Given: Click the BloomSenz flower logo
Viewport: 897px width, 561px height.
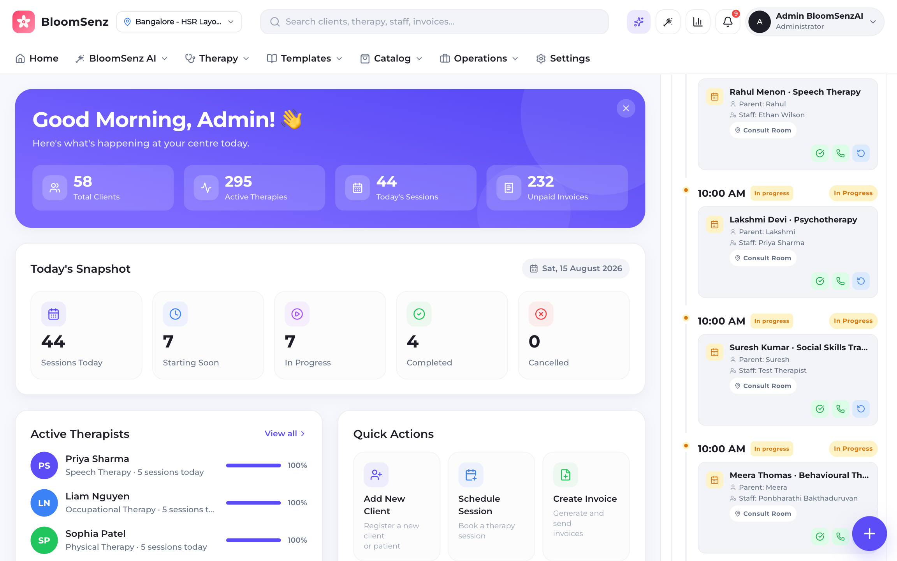Looking at the screenshot, I should click(x=23, y=22).
